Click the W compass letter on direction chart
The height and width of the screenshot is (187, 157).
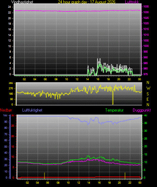point(148,88)
